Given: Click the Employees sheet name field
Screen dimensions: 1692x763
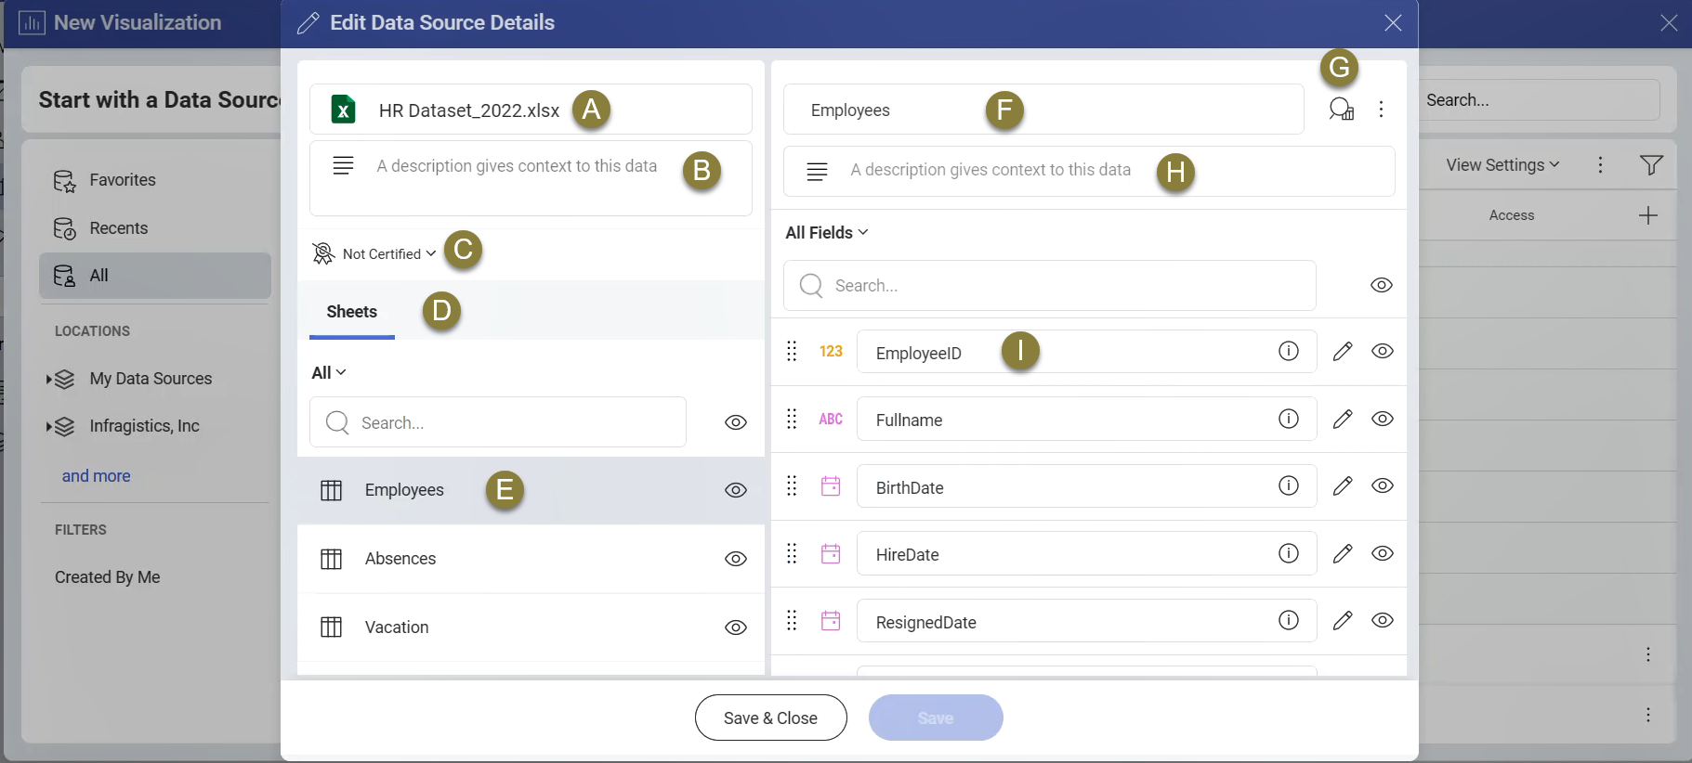Looking at the screenshot, I should tap(1043, 110).
